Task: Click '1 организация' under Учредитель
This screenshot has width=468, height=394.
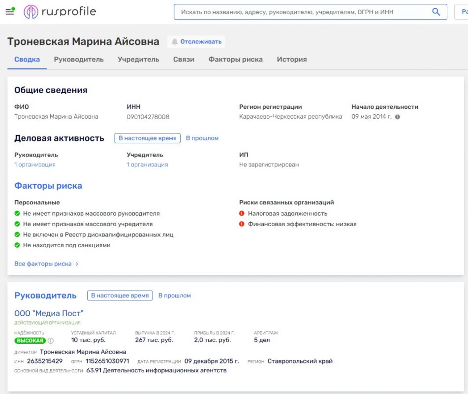Action: click(x=147, y=164)
